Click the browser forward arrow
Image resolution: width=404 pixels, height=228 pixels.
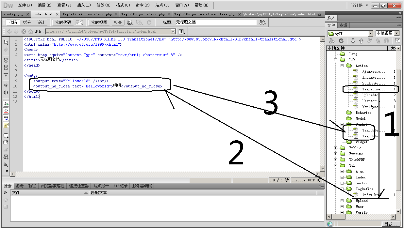(16, 32)
